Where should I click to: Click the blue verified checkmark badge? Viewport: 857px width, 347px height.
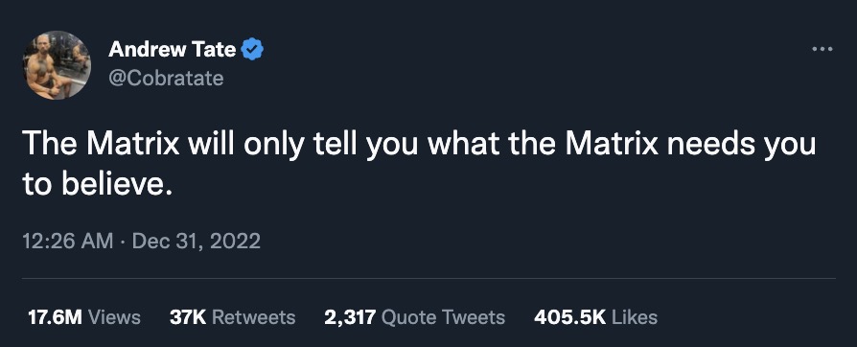(x=252, y=50)
